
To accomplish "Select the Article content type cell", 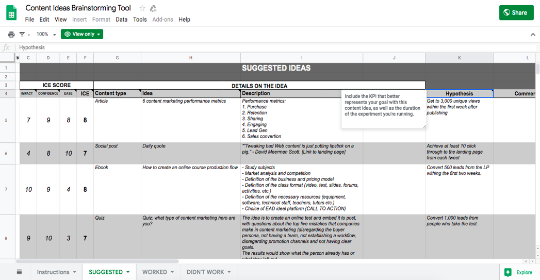I will point(117,120).
